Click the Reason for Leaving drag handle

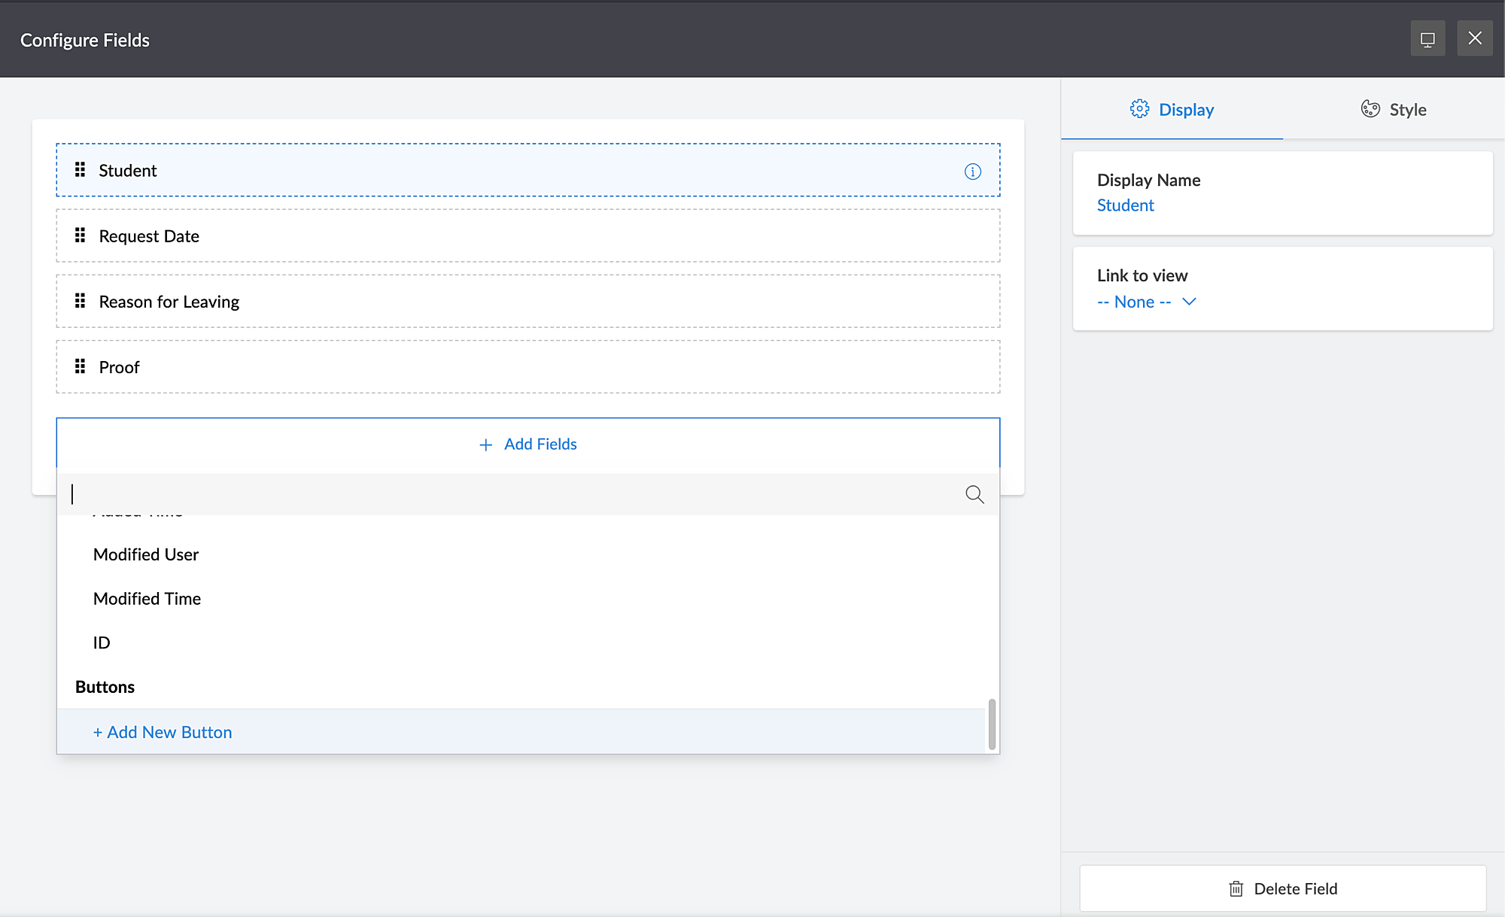click(80, 301)
